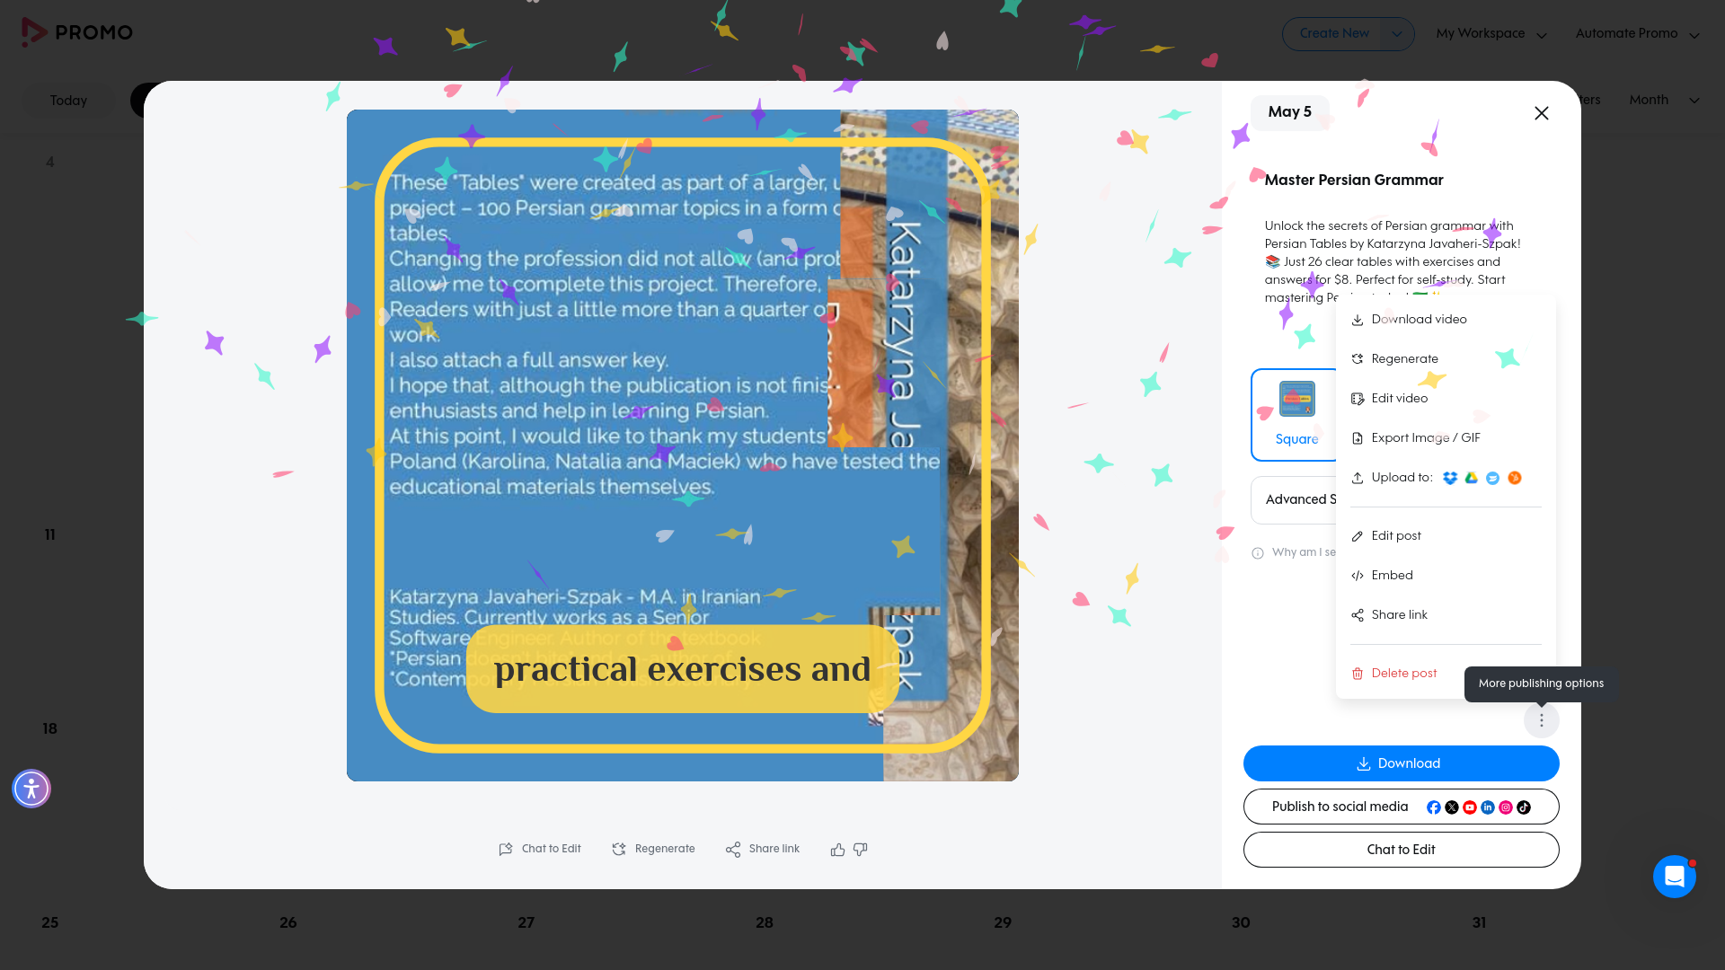Expand Advanced settings section
Screen dimensions: 1725x970
[x=1294, y=500]
